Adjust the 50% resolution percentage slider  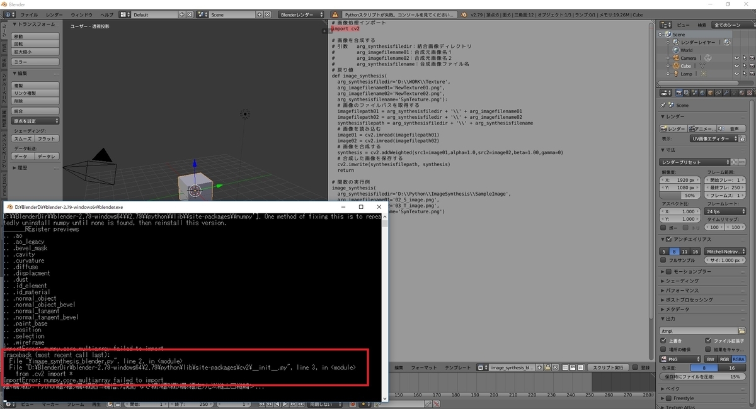680,196
